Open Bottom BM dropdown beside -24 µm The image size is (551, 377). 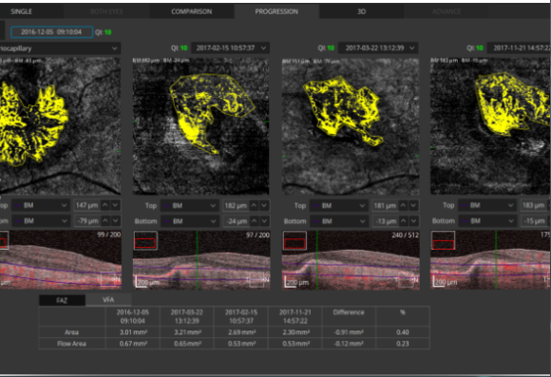[189, 221]
